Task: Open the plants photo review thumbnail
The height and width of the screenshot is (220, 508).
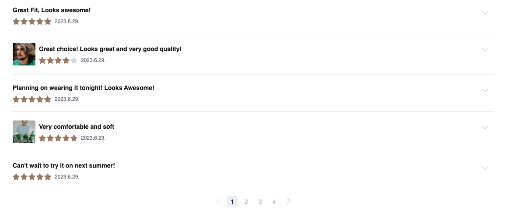Action: (24, 132)
